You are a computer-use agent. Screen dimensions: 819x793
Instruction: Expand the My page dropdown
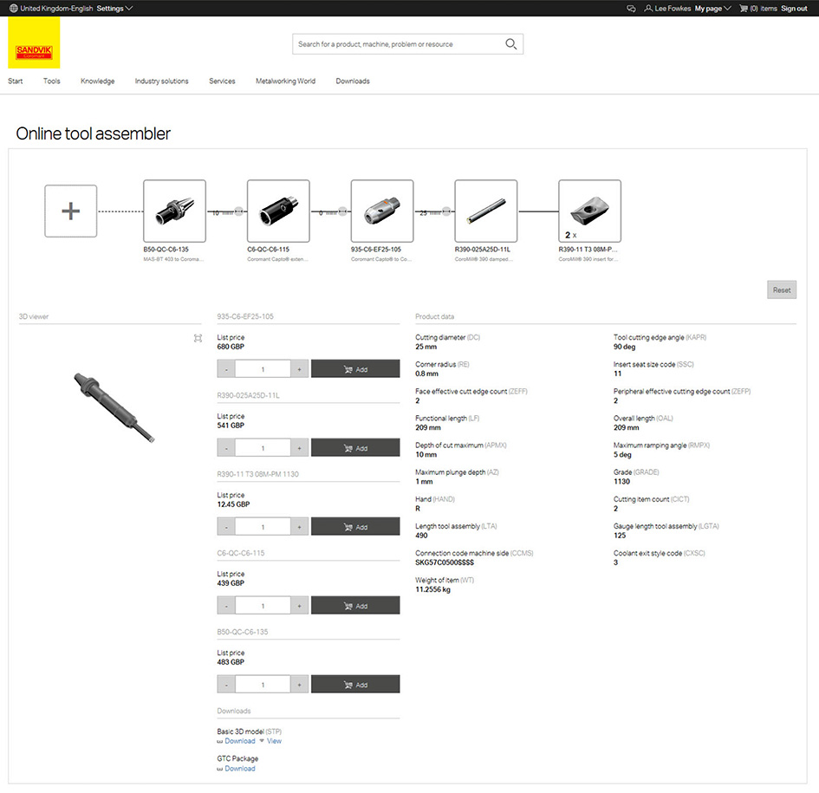(712, 9)
